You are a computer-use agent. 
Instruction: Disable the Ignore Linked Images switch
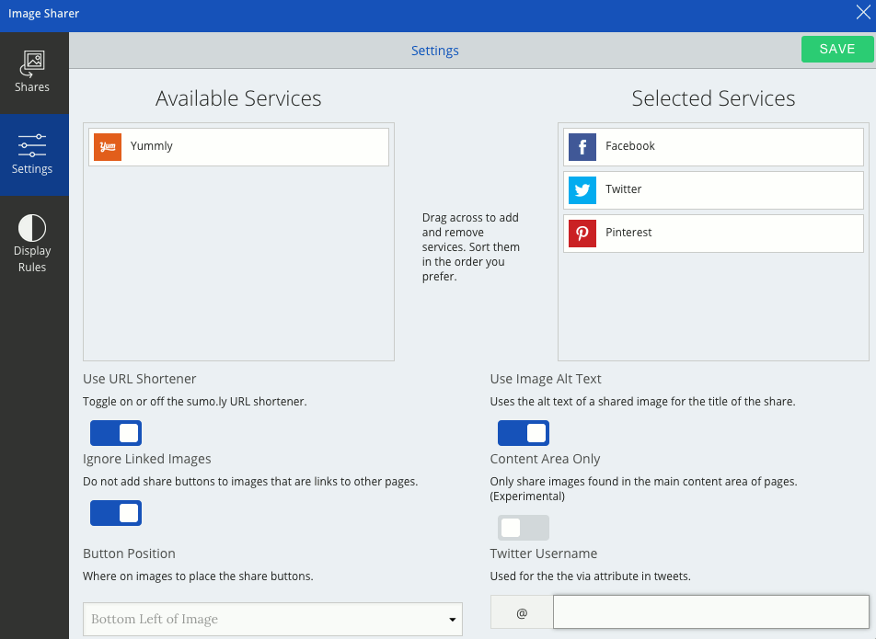click(116, 513)
